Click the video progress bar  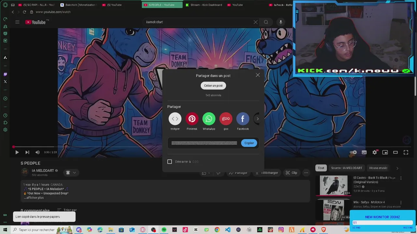click(211, 147)
